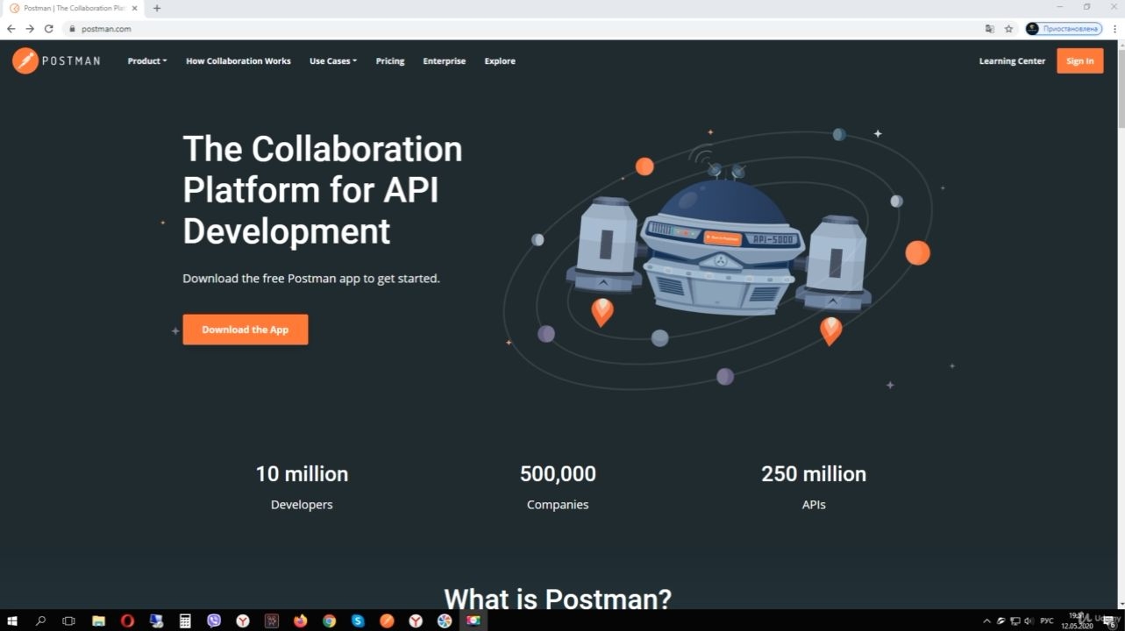Open the Chrome profile button
The width and height of the screenshot is (1125, 631).
pos(1064,28)
